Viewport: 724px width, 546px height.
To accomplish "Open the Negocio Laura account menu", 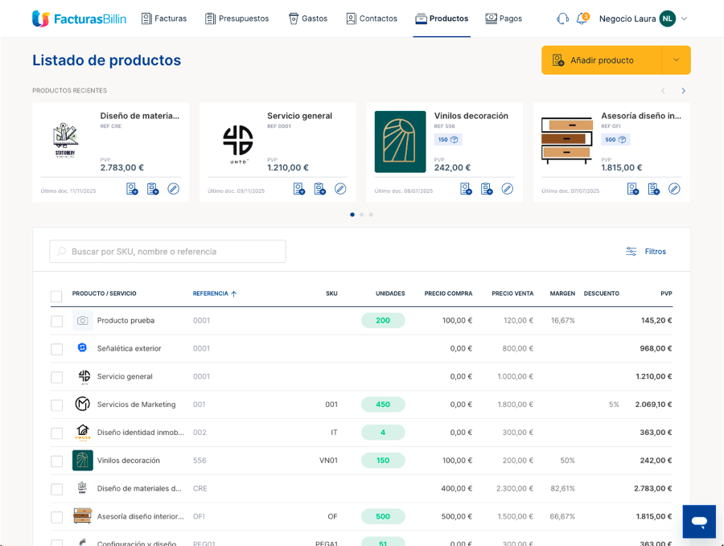I will pyautogui.click(x=644, y=18).
